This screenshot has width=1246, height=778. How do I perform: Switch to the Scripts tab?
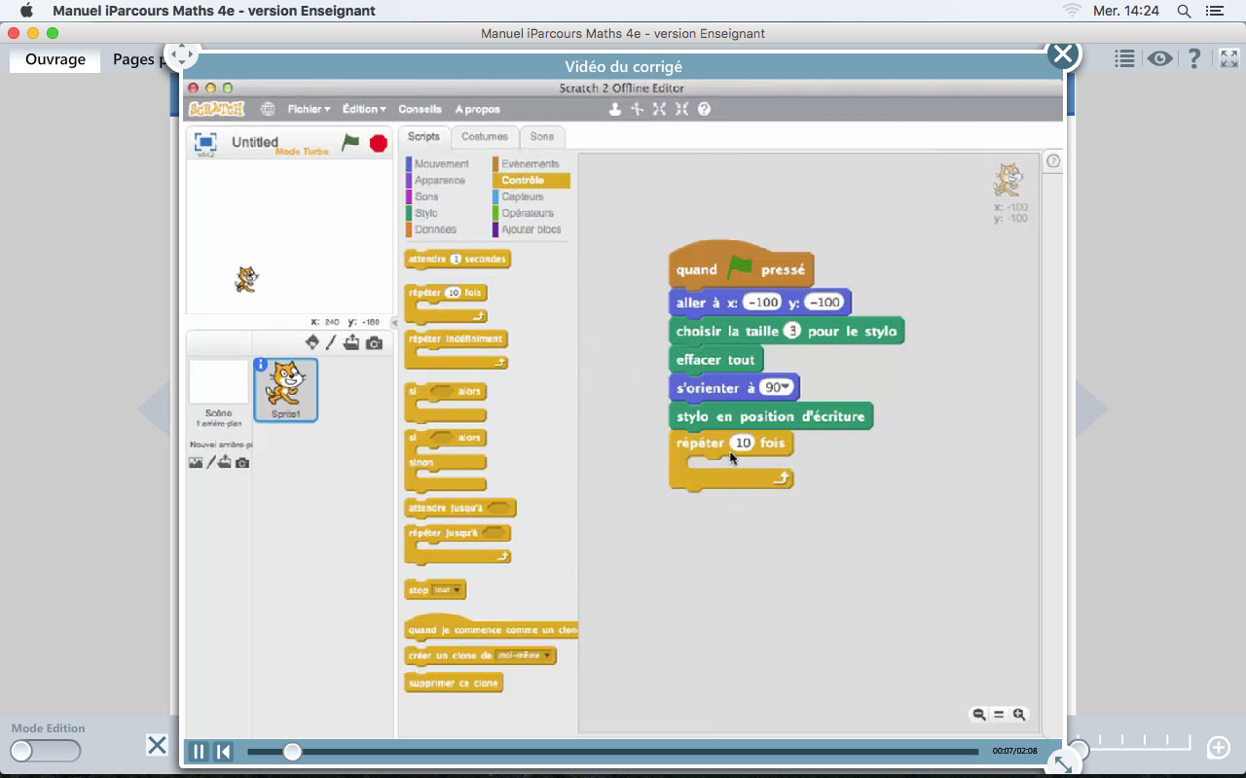tap(423, 137)
